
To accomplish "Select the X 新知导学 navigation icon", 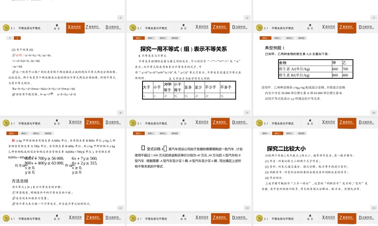I will coord(75,27).
